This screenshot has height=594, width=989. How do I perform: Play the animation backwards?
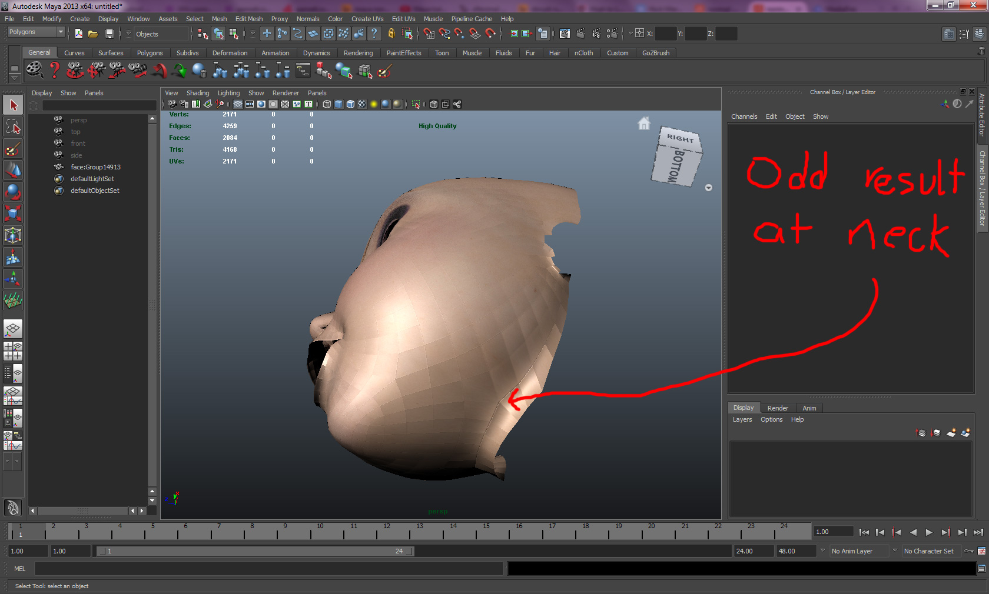pos(913,532)
